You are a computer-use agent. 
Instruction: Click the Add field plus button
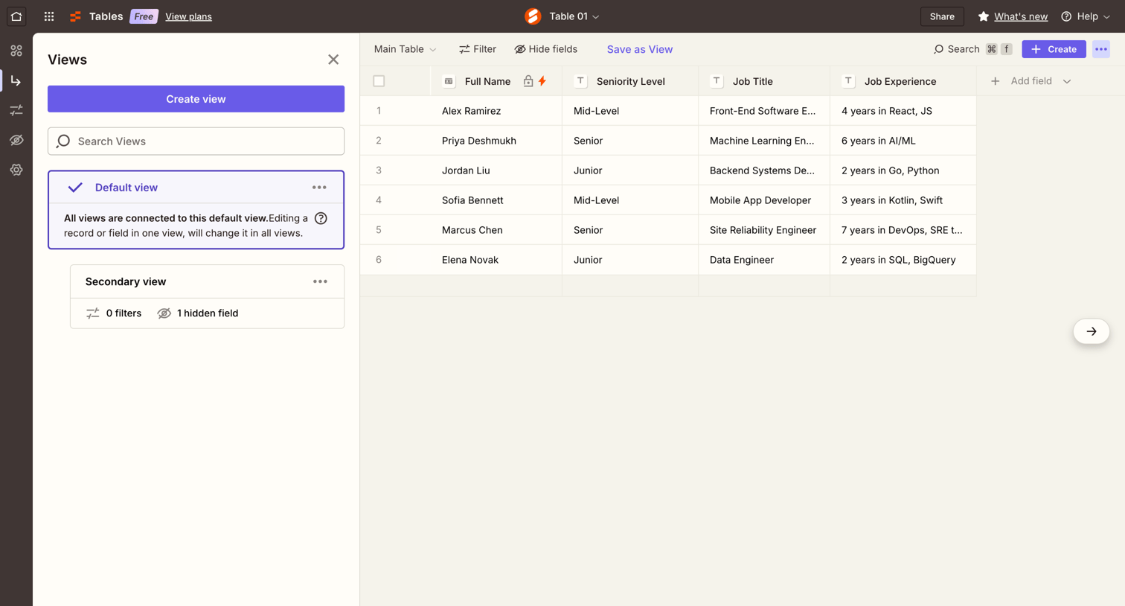click(x=996, y=81)
